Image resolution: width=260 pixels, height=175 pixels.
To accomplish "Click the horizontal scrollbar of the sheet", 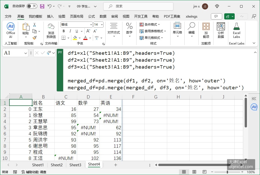I will tap(194, 165).
